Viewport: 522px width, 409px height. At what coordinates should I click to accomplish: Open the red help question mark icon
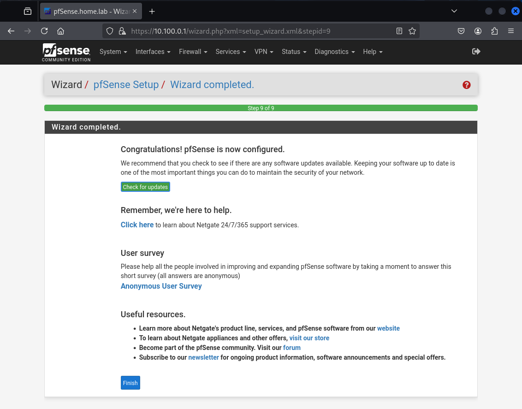click(x=466, y=85)
